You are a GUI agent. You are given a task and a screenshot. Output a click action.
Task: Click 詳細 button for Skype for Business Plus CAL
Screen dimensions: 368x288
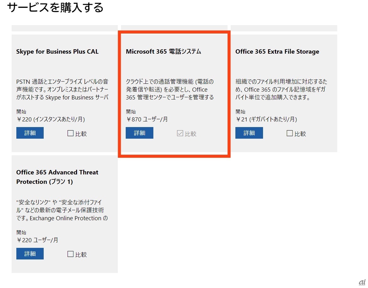30,133
